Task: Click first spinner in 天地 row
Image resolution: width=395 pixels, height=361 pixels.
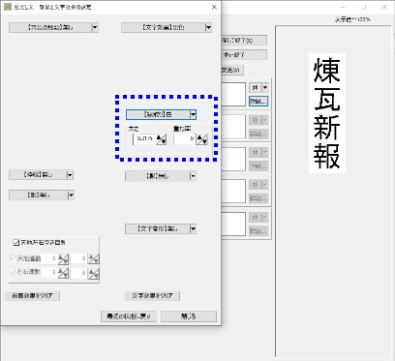Action: tap(63, 258)
